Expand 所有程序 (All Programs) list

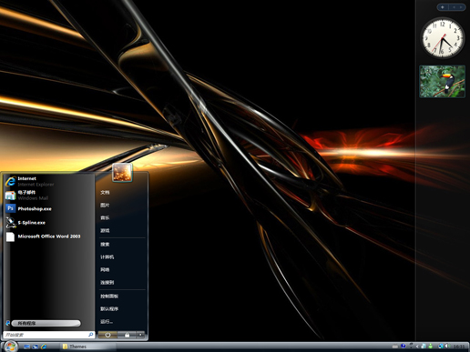(x=46, y=324)
